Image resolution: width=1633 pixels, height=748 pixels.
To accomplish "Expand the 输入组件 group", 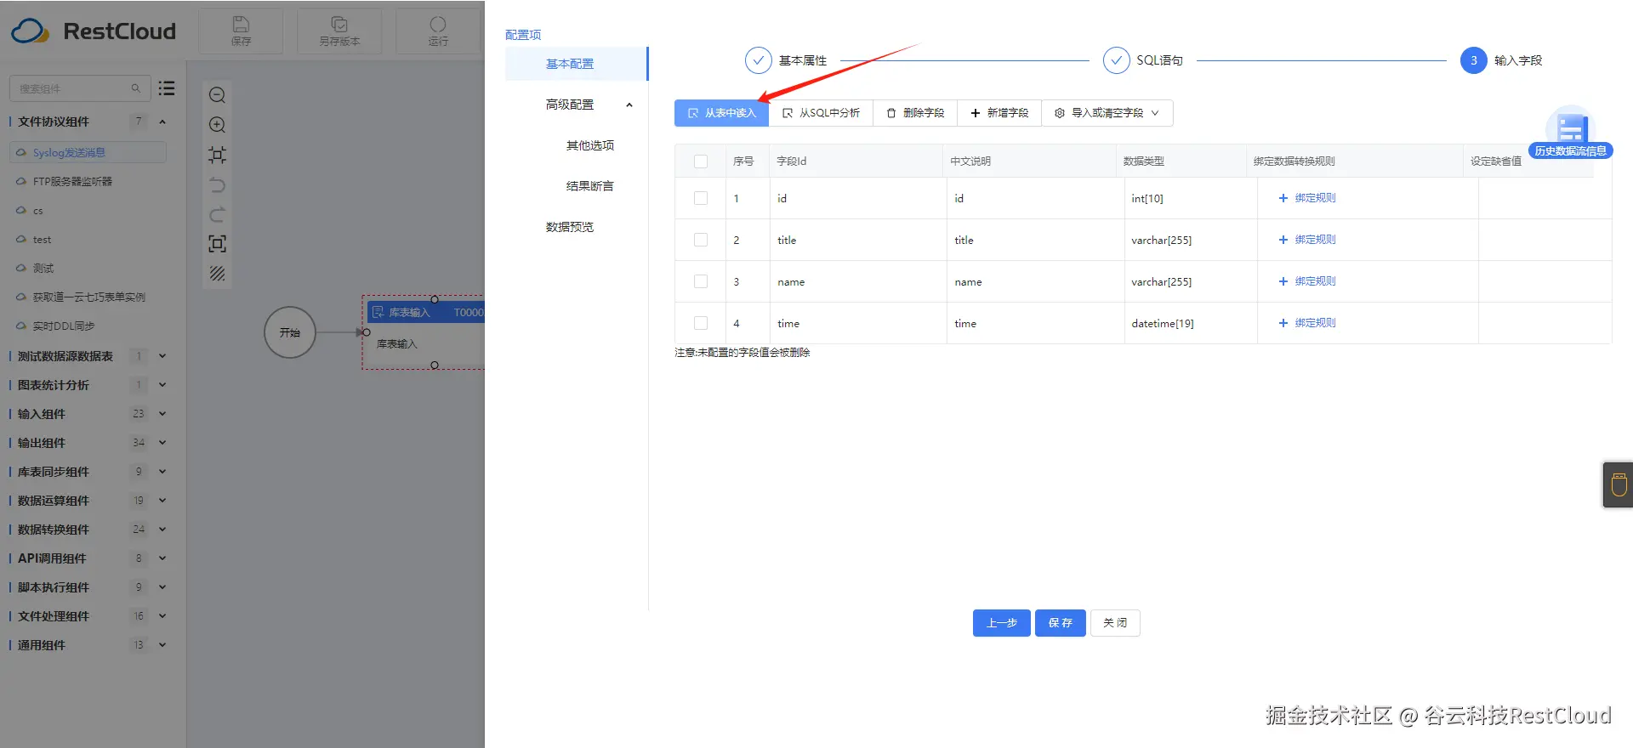I will pos(162,414).
